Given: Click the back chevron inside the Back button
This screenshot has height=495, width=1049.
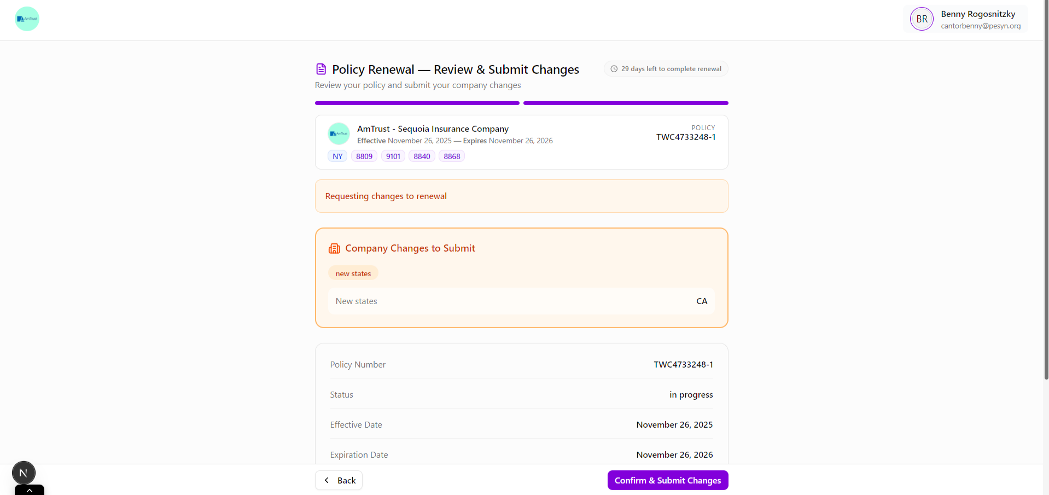Looking at the screenshot, I should (x=327, y=480).
